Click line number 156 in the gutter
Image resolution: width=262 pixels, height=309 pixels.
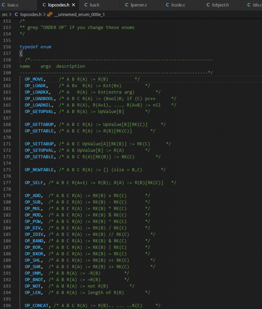7,47
